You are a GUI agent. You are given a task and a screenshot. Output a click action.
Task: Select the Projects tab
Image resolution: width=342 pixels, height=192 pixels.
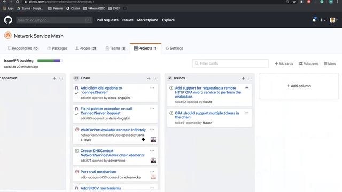pos(145,49)
